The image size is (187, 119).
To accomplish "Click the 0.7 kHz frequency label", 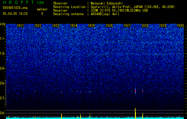I will tap(3, 98).
